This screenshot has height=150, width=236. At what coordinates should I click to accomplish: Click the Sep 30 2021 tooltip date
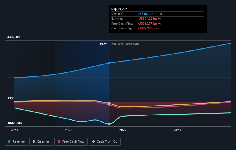[x=120, y=9]
